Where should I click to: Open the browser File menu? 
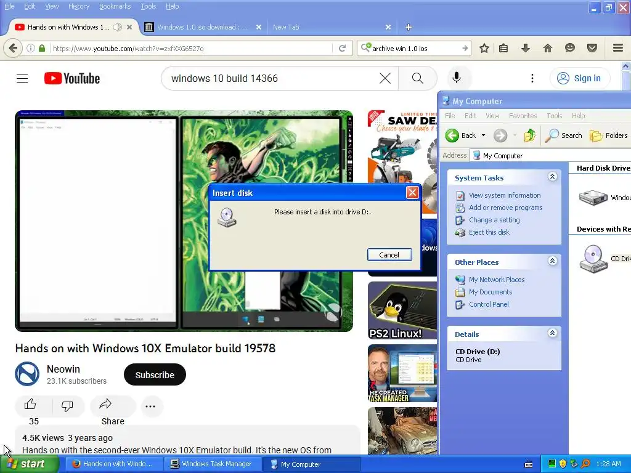[9, 6]
